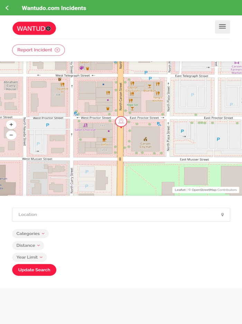Screen dimensions: 242x324
Task: Click the traffic signal icon on Carson Street
Action: [x=120, y=159]
